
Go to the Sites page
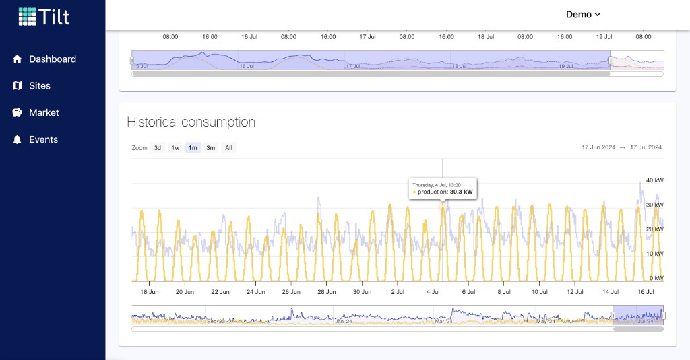click(40, 86)
